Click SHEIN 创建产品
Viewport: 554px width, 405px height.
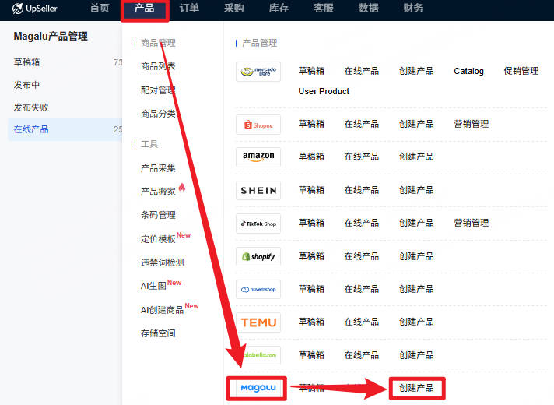[416, 190]
